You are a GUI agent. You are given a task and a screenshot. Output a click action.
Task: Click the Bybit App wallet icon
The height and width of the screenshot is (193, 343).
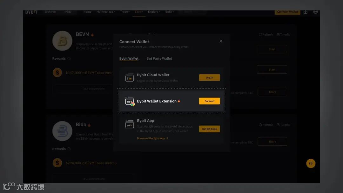[129, 124]
